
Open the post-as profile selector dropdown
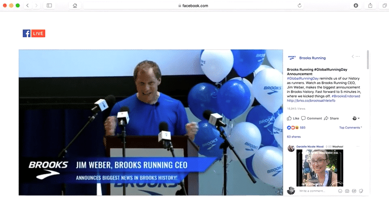356,118
